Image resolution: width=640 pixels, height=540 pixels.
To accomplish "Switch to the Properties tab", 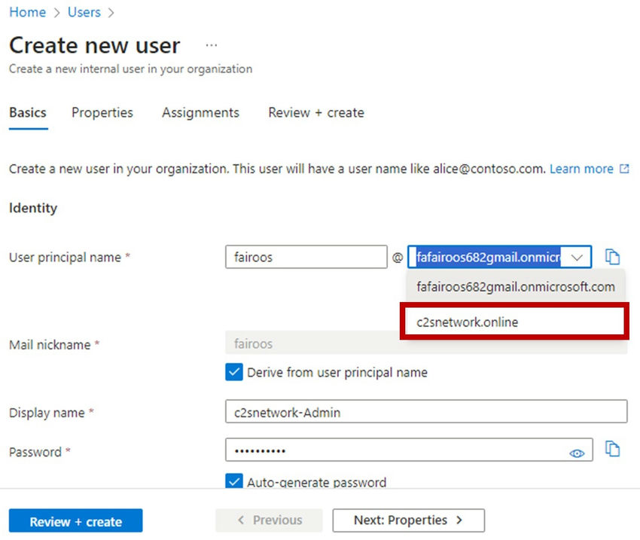I will 102,113.
